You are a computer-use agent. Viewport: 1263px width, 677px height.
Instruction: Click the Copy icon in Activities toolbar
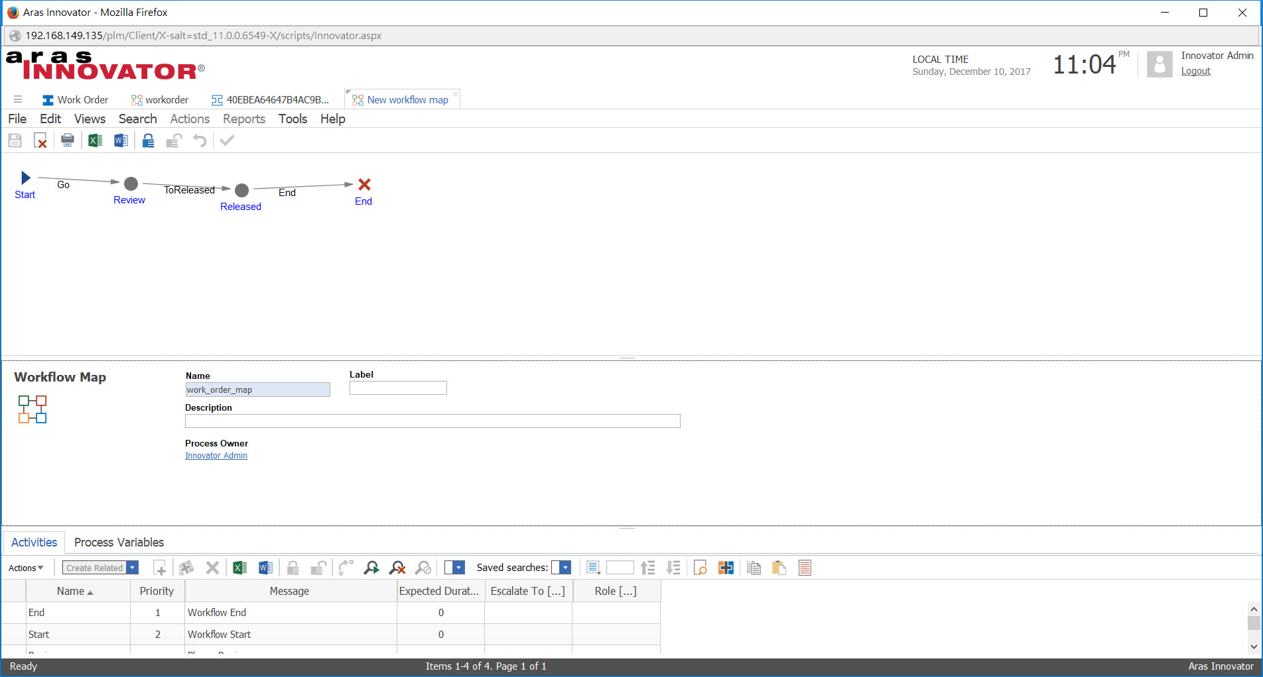tap(754, 568)
